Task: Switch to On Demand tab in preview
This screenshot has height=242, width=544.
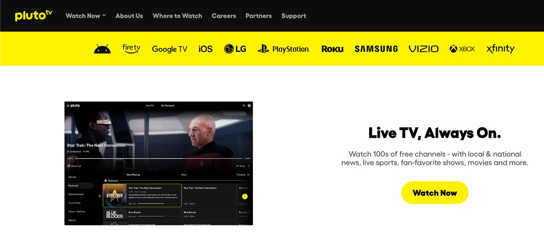Action: point(168,106)
